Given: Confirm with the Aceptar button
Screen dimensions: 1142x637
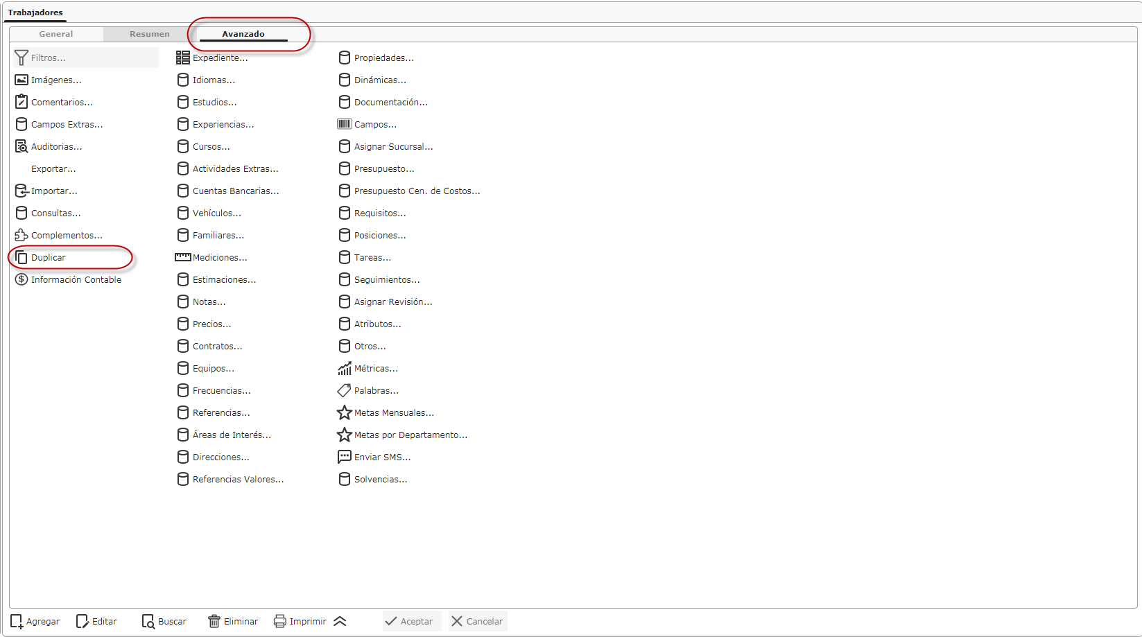Looking at the screenshot, I should [x=412, y=621].
